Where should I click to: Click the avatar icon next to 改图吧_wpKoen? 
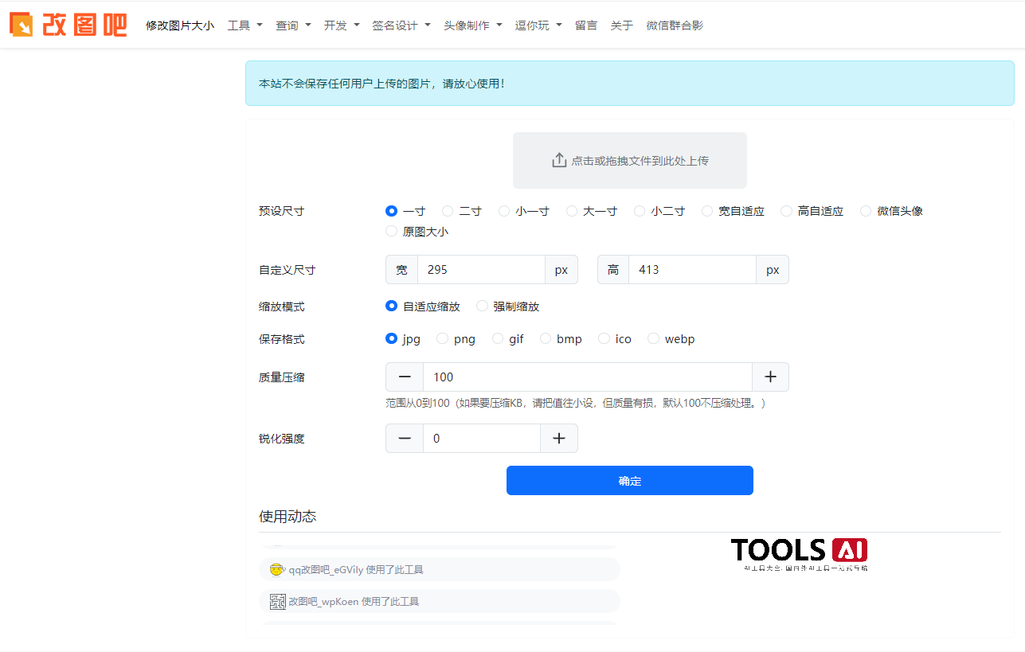(x=277, y=601)
